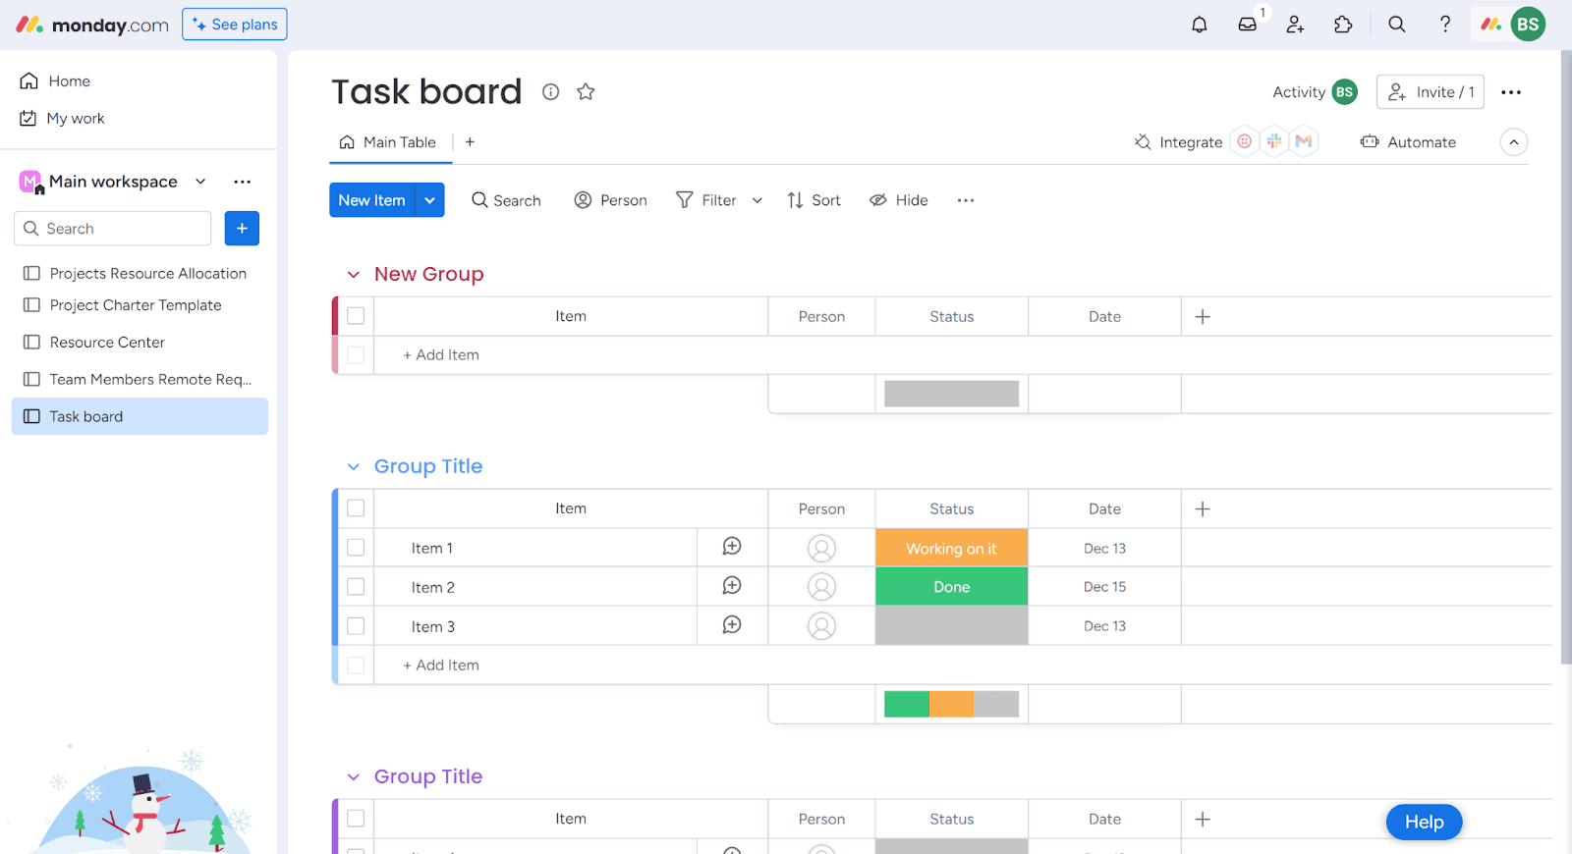Assign a person to Item 2
Viewport: 1572px width, 854px height.
click(821, 587)
